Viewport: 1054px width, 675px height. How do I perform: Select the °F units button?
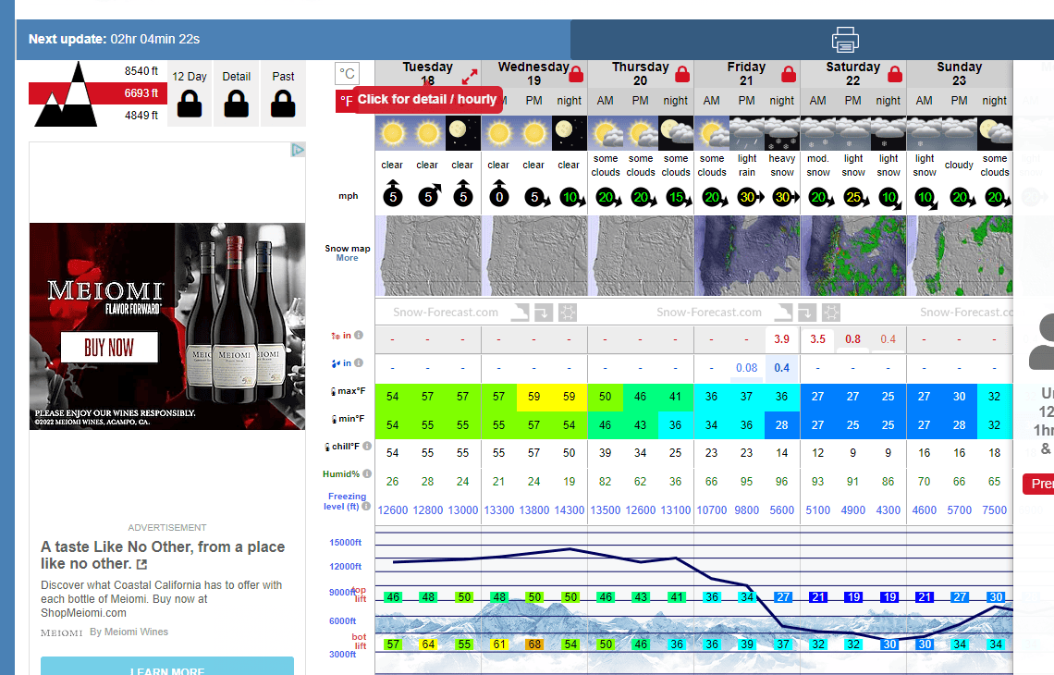point(345,101)
